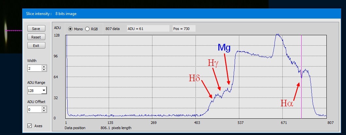Click the Slice intensity title bar
This screenshot has height=135, width=346.
tap(181, 14)
